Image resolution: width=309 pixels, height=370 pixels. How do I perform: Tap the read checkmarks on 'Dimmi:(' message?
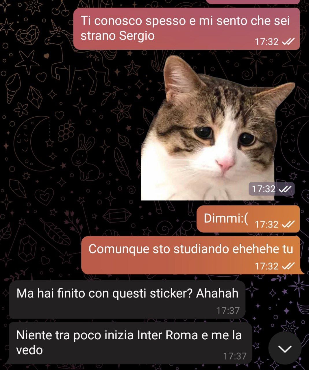click(x=288, y=224)
